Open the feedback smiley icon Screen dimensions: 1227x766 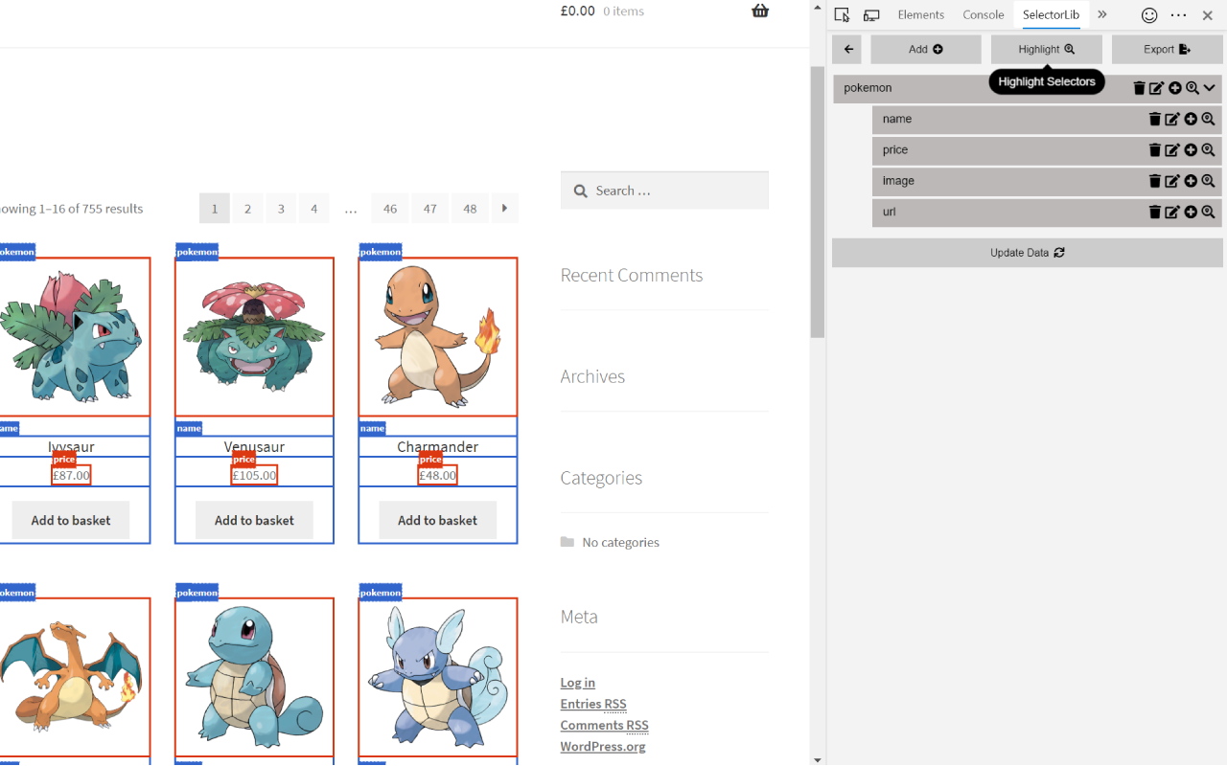[x=1149, y=15]
